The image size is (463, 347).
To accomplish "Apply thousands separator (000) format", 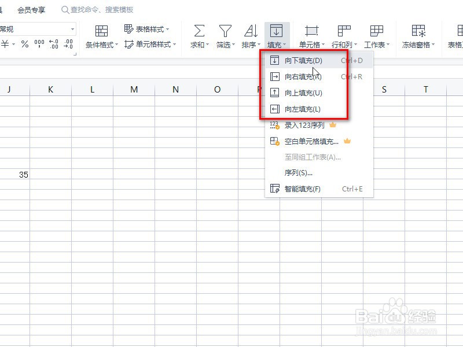I will 39,45.
